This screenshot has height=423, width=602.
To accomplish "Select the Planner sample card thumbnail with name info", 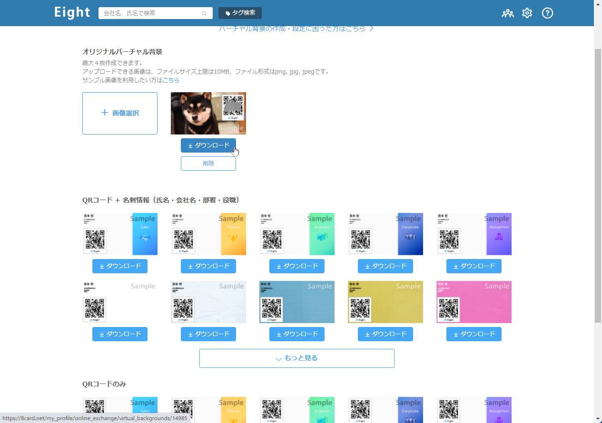I will pyautogui.click(x=208, y=234).
